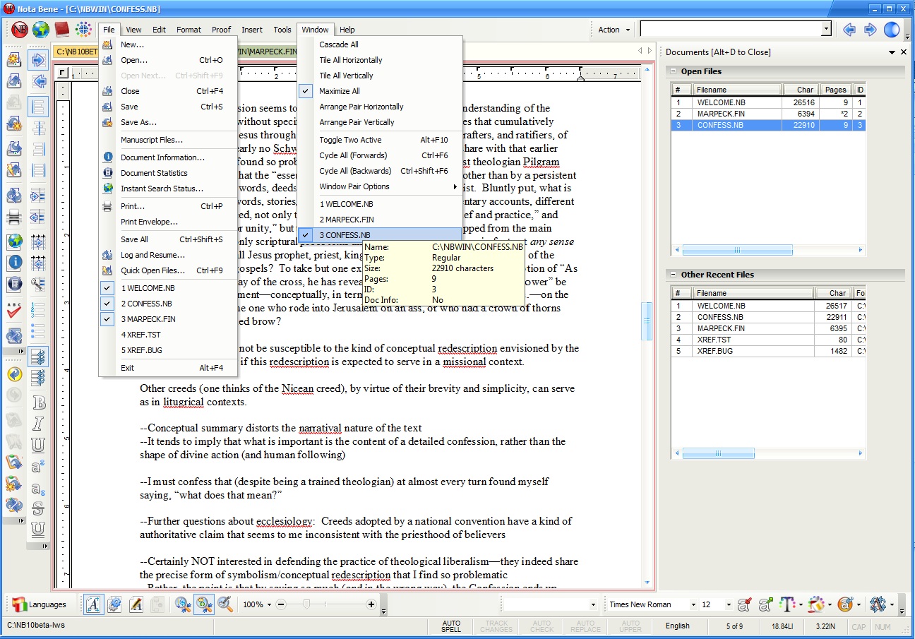The image size is (915, 639).
Task: Open Documents panel dropdown arrow
Action: [x=892, y=52]
